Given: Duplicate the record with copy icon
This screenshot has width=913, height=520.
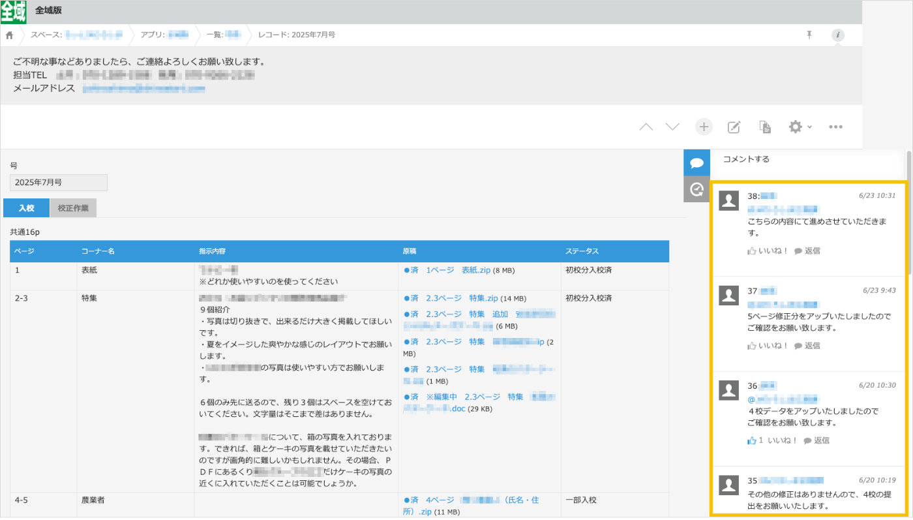Looking at the screenshot, I should coord(765,127).
